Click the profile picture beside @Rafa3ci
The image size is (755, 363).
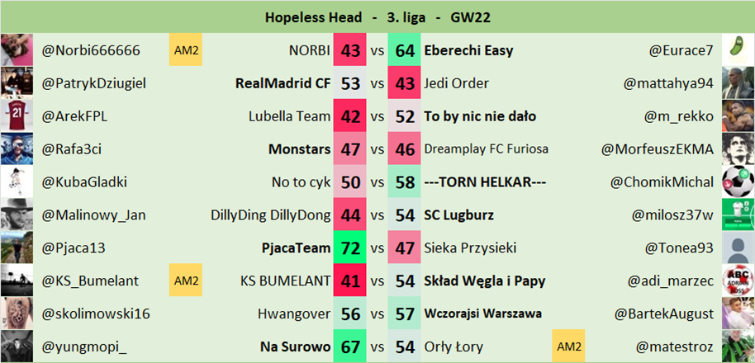(x=17, y=149)
